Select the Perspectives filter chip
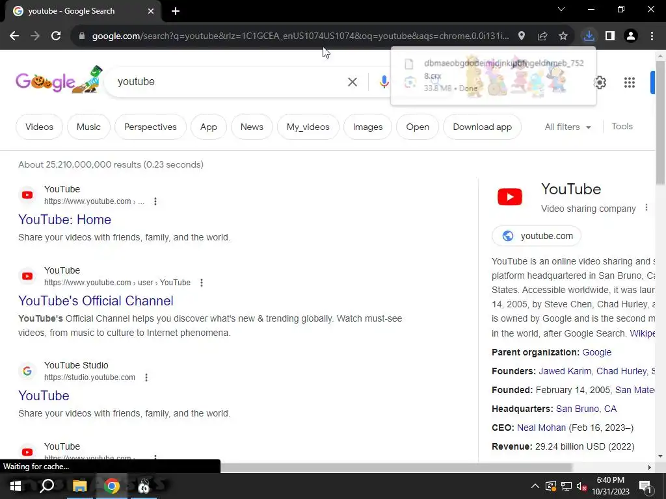This screenshot has height=499, width=666. [x=150, y=127]
